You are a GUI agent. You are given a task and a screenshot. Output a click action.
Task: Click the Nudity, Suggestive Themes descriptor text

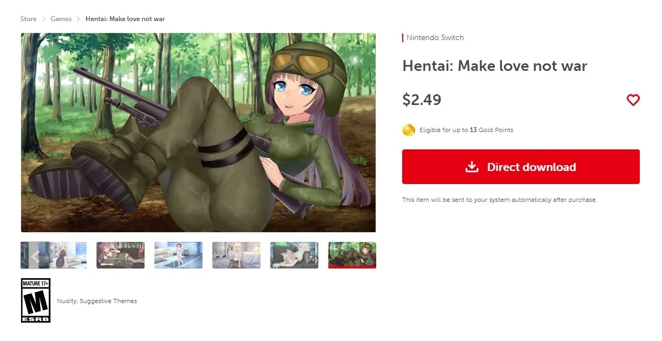[x=97, y=301]
